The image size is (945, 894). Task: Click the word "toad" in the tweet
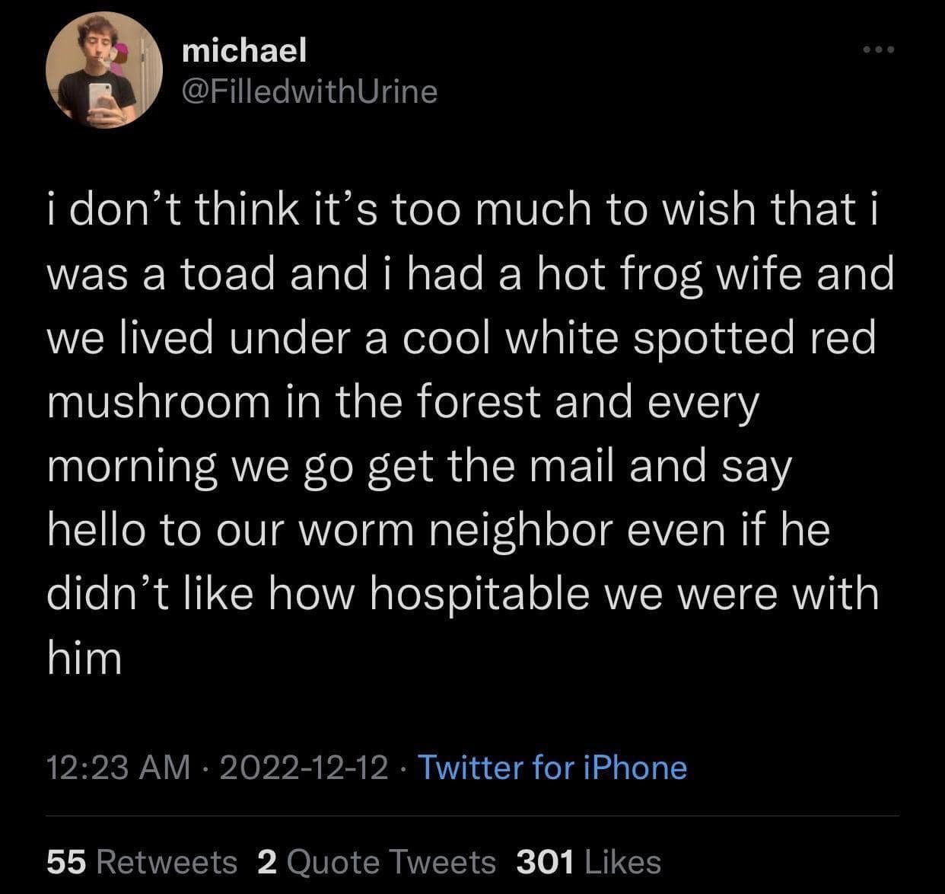pyautogui.click(x=227, y=274)
